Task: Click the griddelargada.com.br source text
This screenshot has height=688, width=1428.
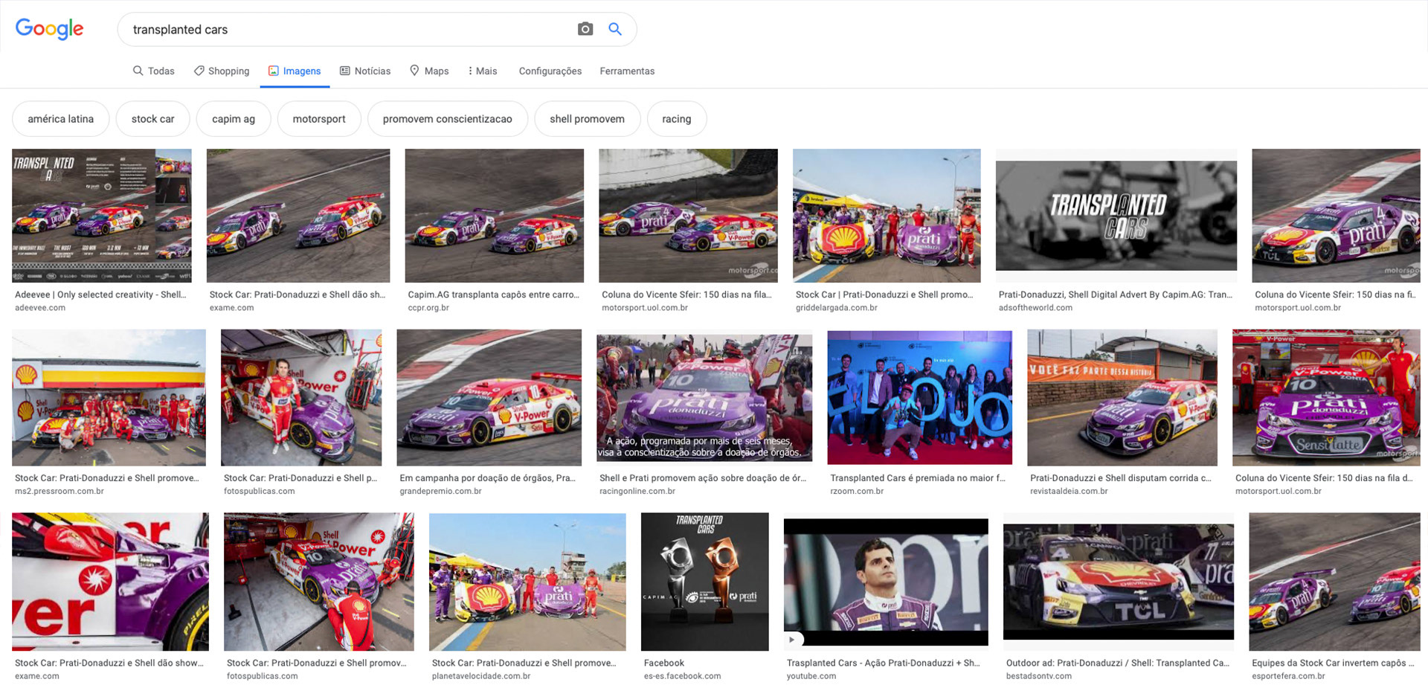Action: click(837, 307)
